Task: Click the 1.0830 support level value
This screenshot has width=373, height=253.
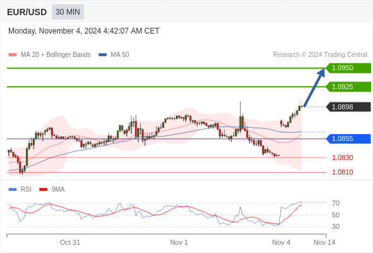Action: [x=342, y=157]
